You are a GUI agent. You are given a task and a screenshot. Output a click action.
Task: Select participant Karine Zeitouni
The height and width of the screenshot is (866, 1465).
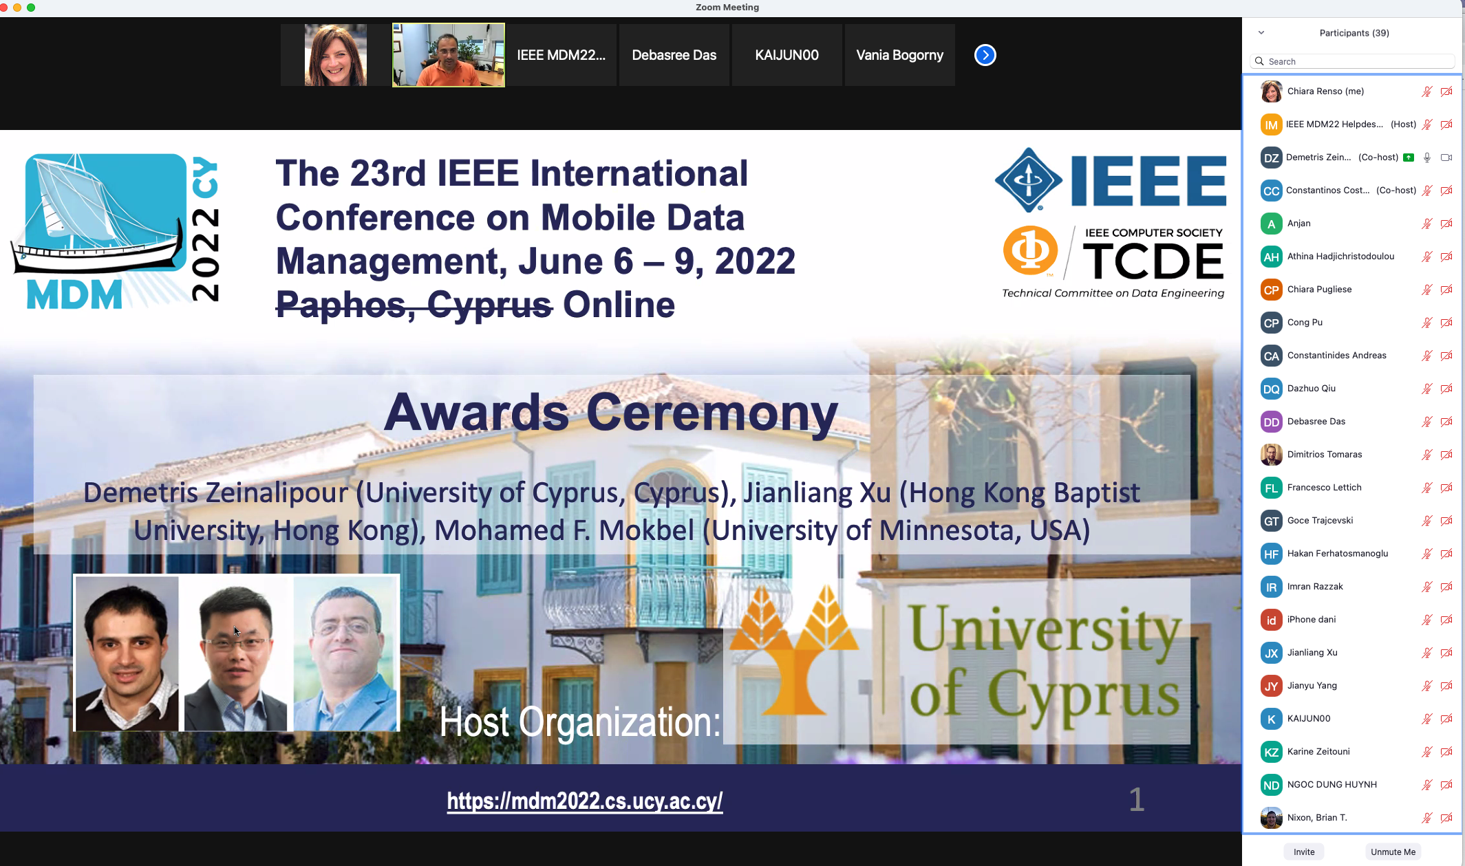(x=1352, y=752)
